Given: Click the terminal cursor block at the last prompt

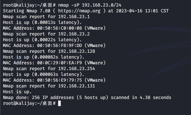Looking at the screenshot, I should (59, 103).
